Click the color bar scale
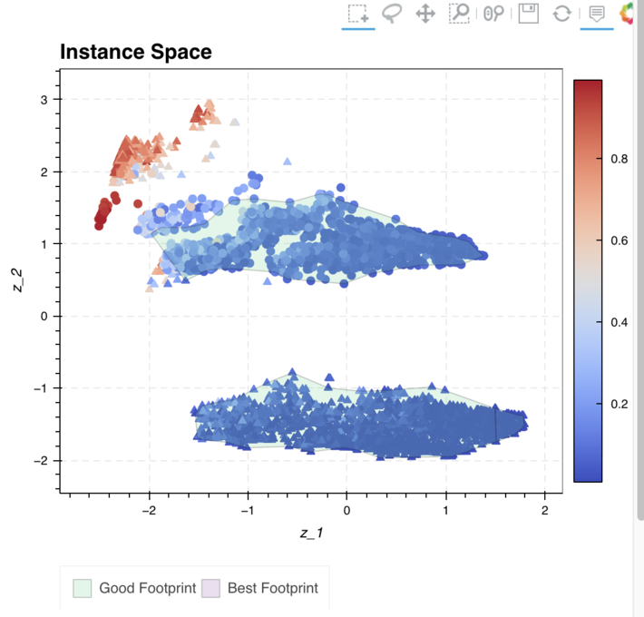644x617 pixels. (588, 281)
